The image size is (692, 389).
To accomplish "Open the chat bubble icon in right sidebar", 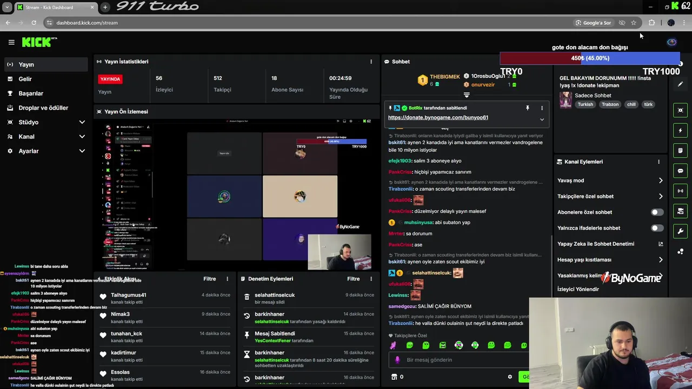I will [680, 171].
